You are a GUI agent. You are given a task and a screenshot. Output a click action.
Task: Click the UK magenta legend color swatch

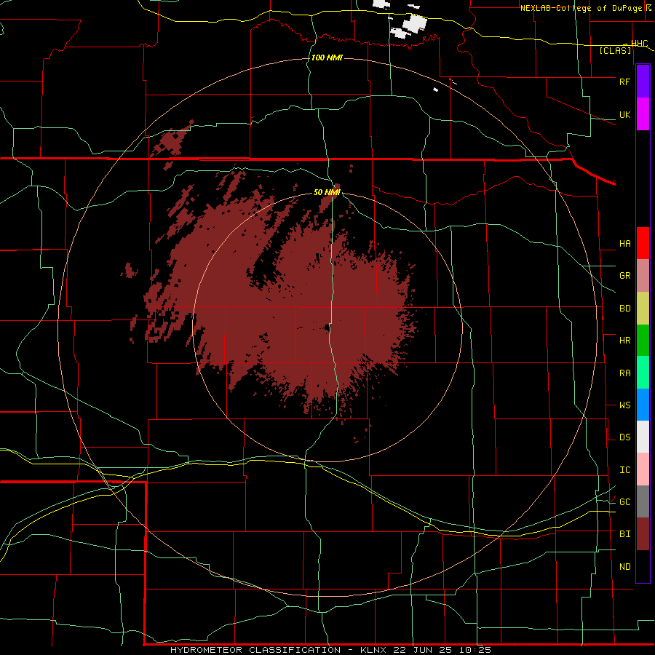(643, 114)
